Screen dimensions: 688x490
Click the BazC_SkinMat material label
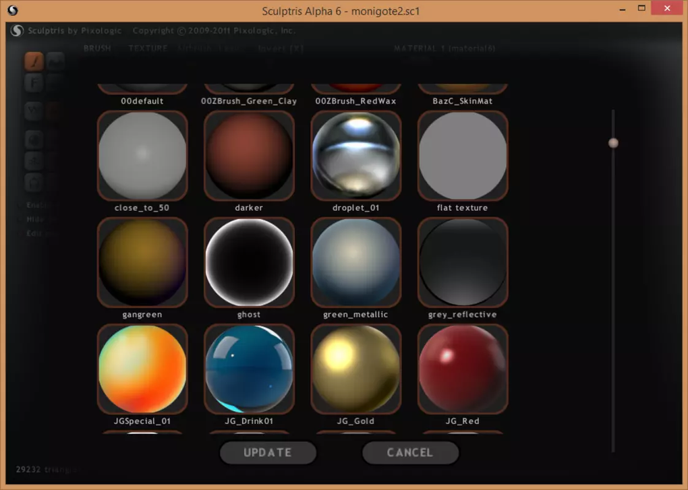[463, 101]
